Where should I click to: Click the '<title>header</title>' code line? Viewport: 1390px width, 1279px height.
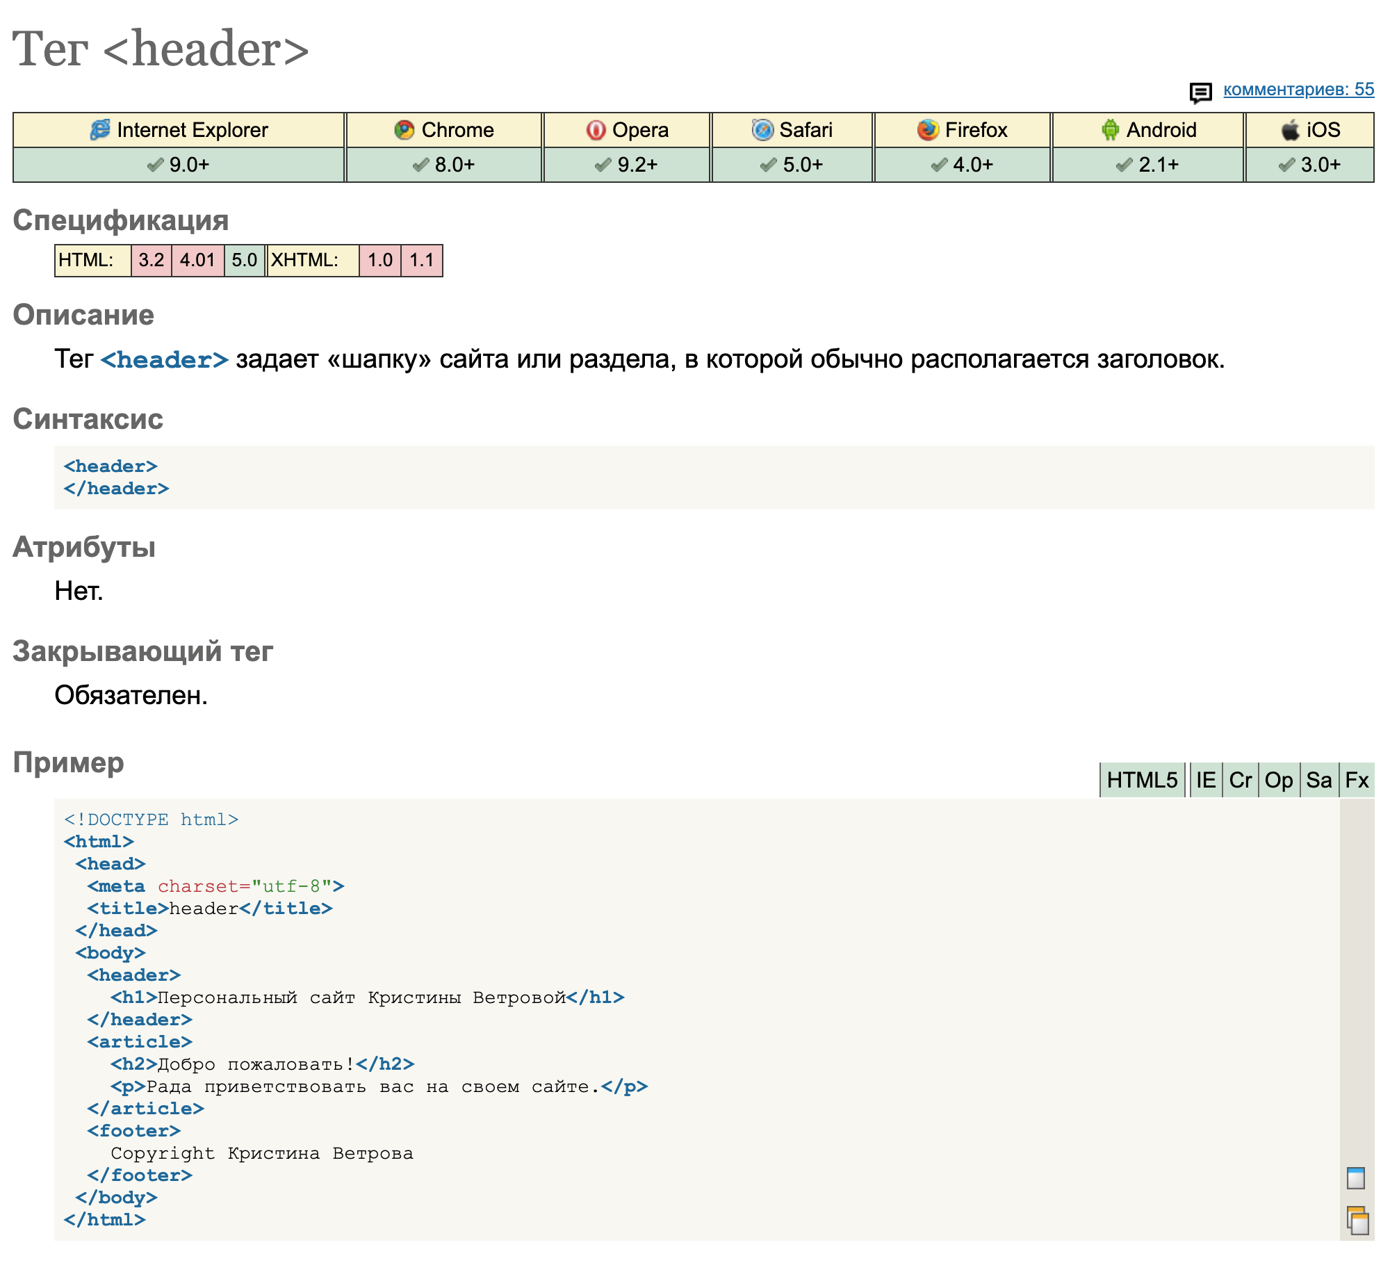(210, 909)
